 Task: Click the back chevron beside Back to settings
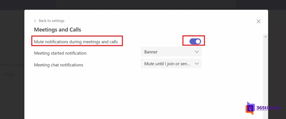point(35,21)
